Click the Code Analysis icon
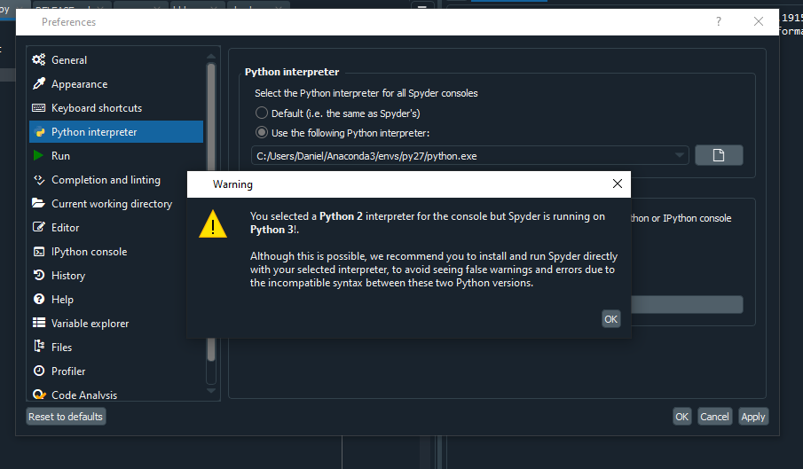The width and height of the screenshot is (803, 469). click(39, 395)
